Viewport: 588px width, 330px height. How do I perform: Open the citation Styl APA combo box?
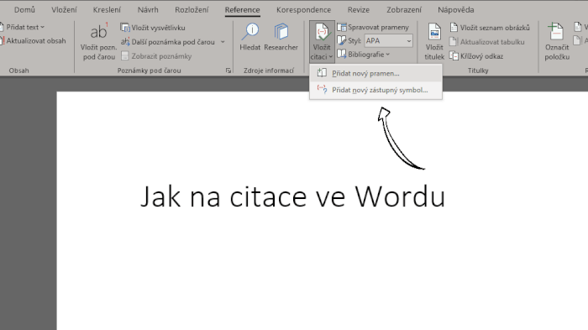pyautogui.click(x=388, y=40)
